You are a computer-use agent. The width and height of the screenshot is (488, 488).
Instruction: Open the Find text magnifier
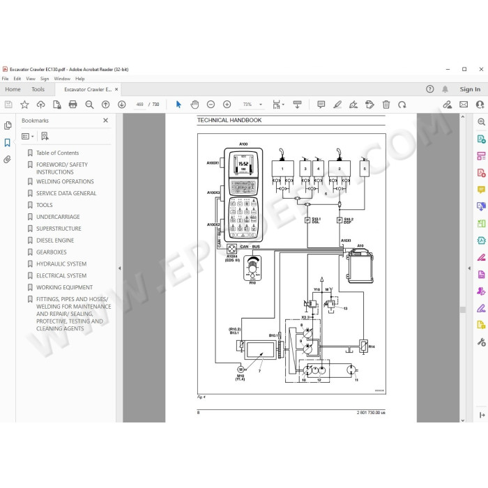(x=89, y=105)
